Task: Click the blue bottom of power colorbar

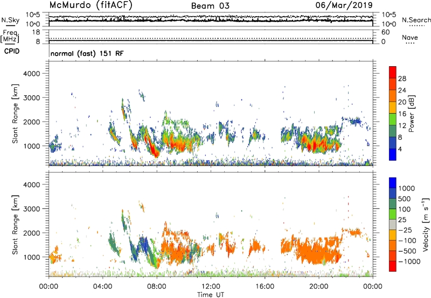Action: (393, 154)
